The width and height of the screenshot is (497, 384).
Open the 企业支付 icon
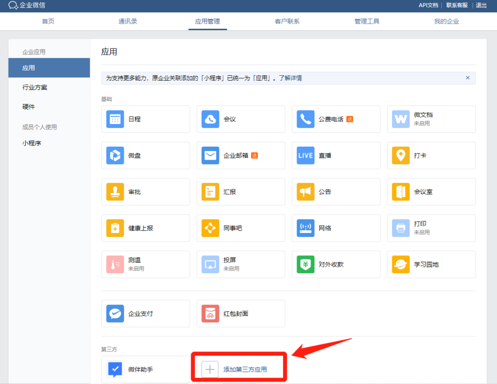(115, 314)
